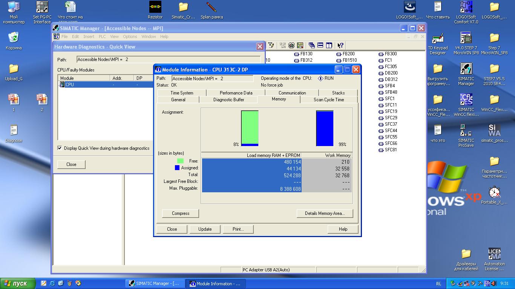Open the SIMATIC ProSave desktop icon
The width and height of the screenshot is (515, 289).
[466, 136]
